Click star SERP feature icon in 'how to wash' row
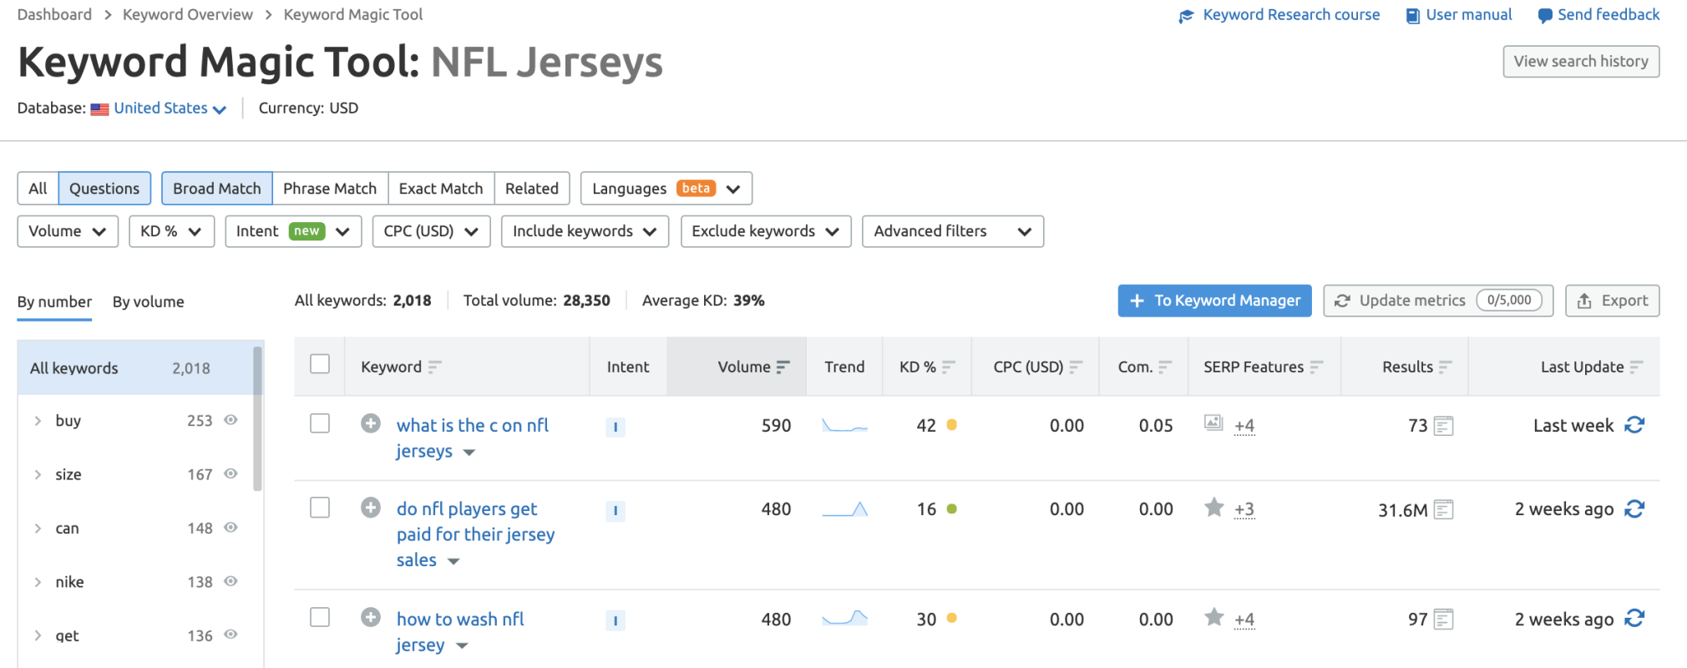 point(1213,617)
